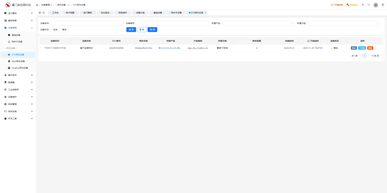
Task: Close the DTU网关设备 tab
Action: coord(205,13)
